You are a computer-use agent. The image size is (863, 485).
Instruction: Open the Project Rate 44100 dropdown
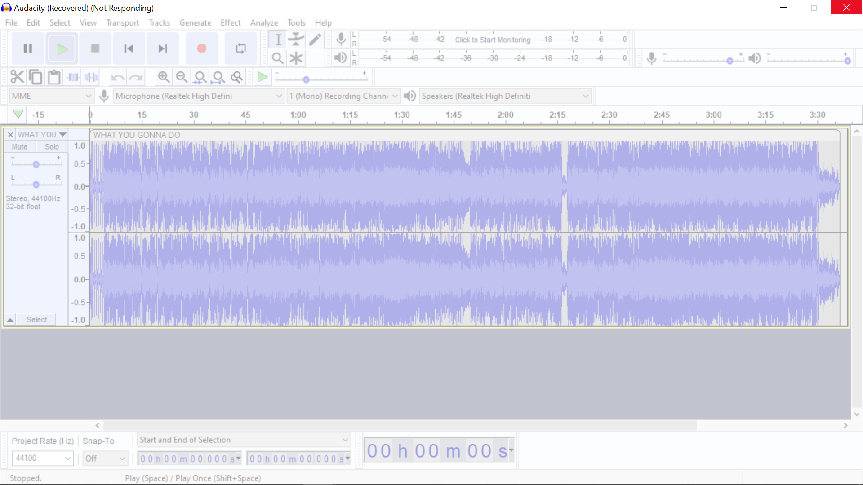43,458
